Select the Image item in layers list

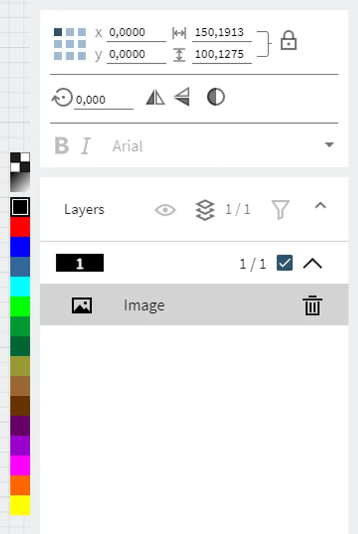click(144, 305)
